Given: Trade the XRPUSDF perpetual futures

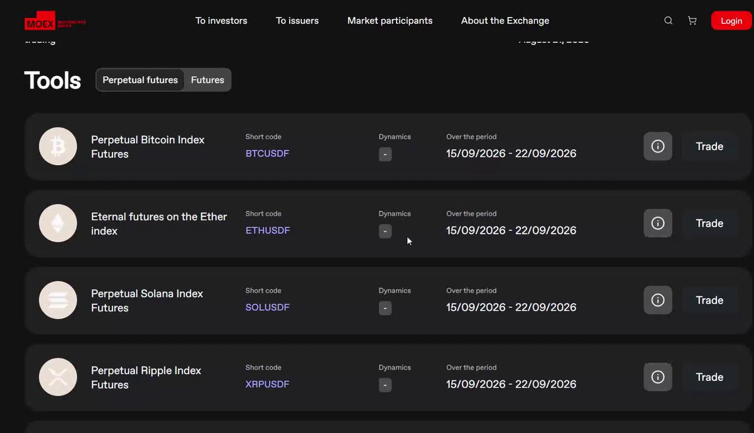Looking at the screenshot, I should click(709, 377).
